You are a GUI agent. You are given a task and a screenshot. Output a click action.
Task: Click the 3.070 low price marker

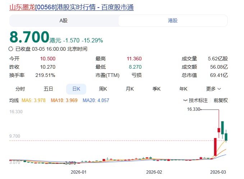click(x=70, y=163)
